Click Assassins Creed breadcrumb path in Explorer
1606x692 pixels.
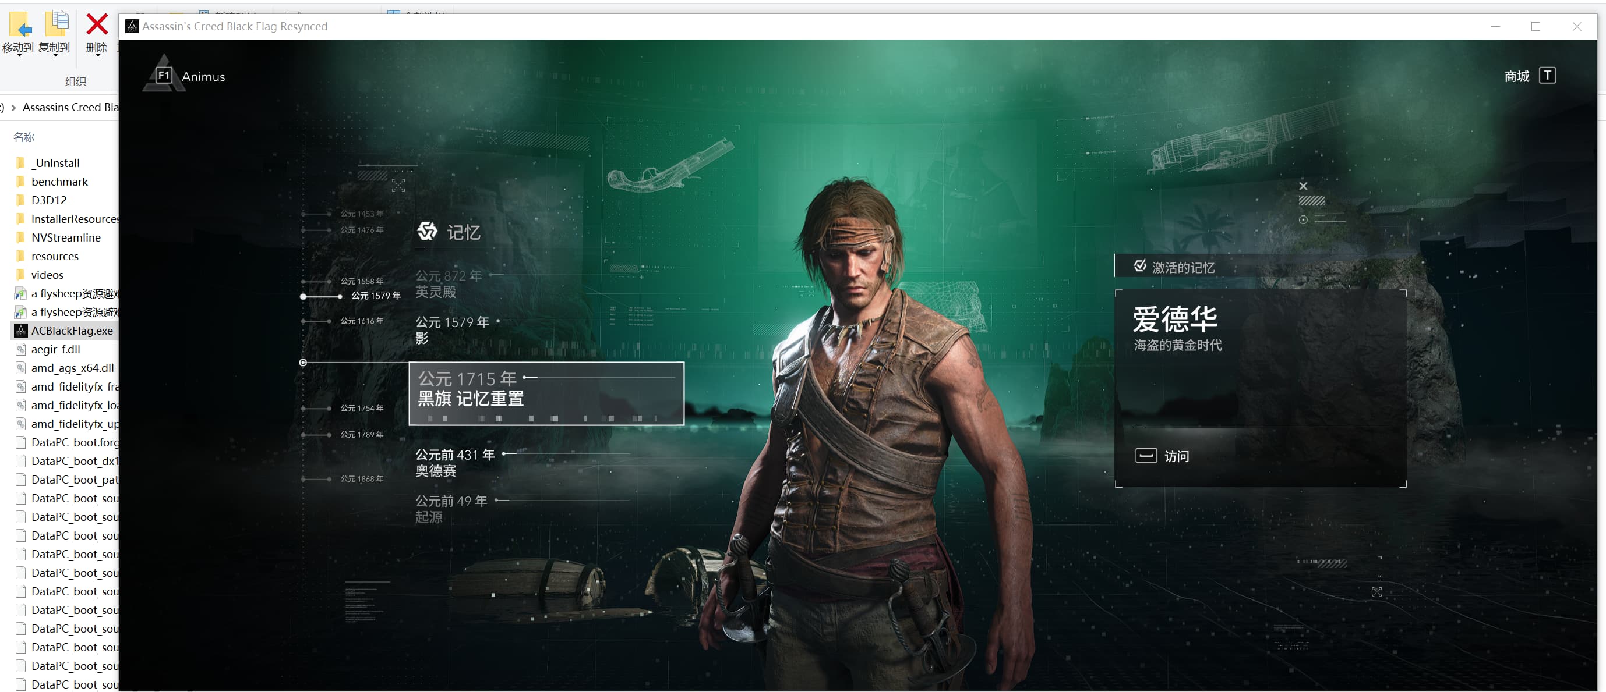click(x=70, y=108)
